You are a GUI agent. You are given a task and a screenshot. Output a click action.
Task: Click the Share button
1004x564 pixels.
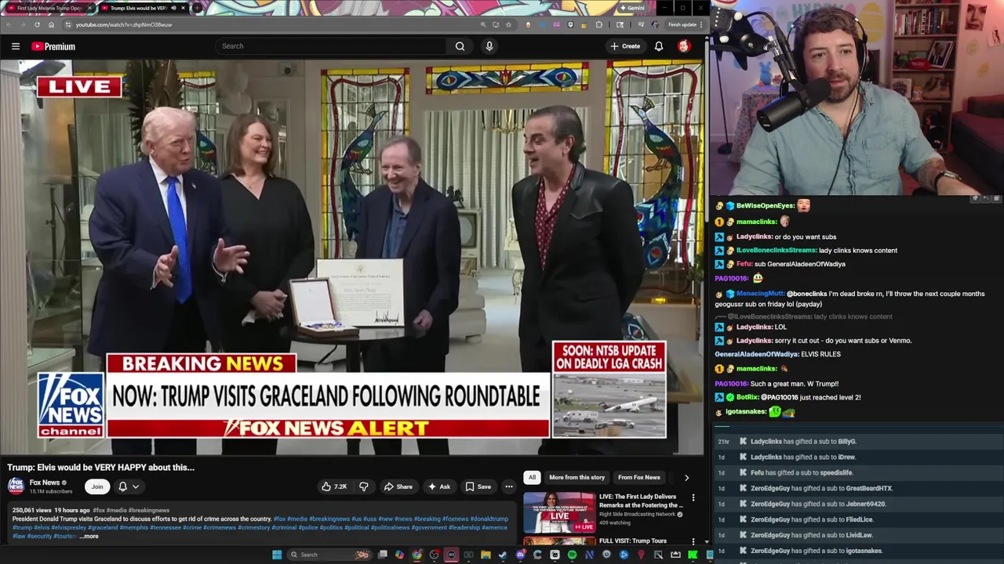[398, 486]
